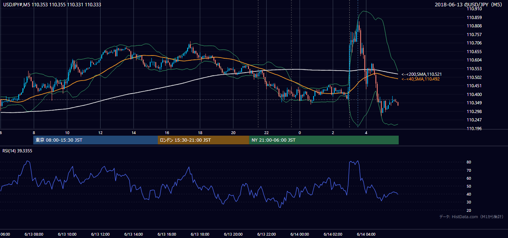Select the NY 21:00-06:00 JST session bar

tap(324, 140)
